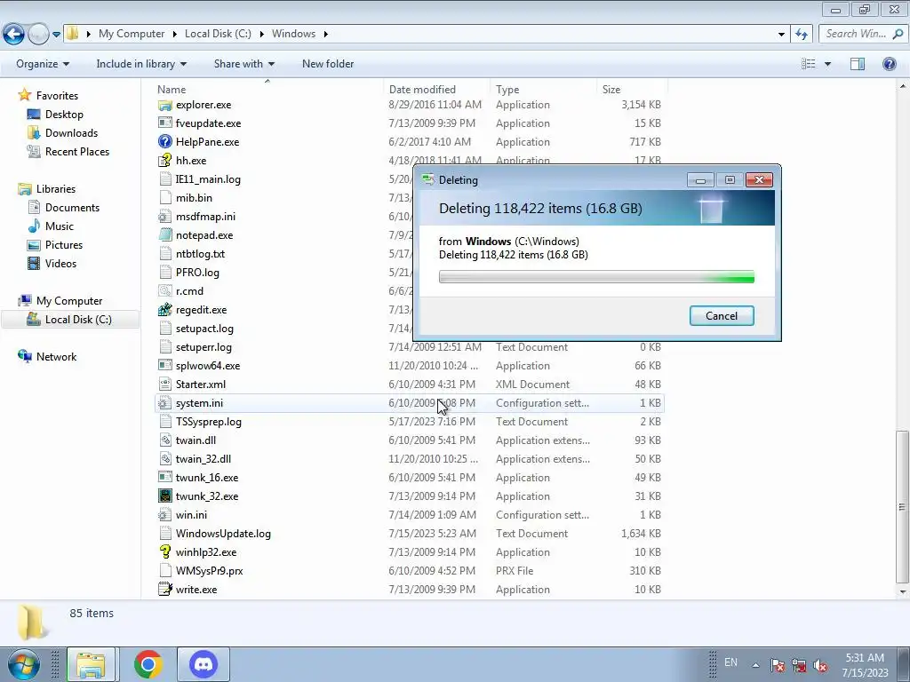Select Network in the navigation pane
The width and height of the screenshot is (910, 682).
point(56,357)
